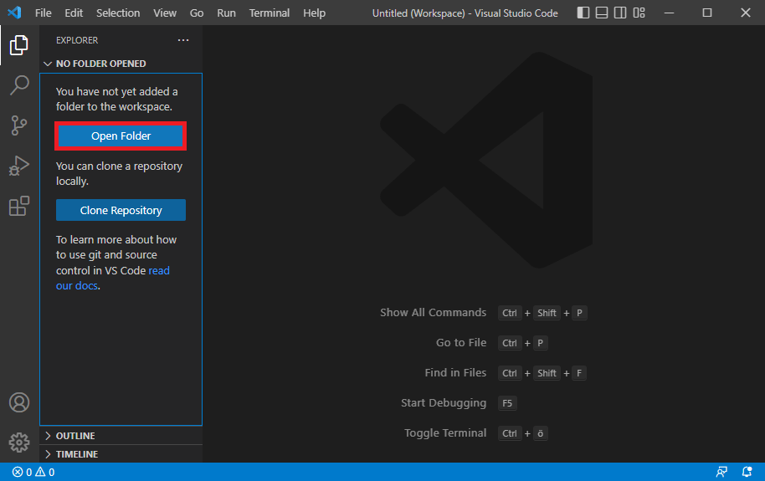Viewport: 765px width, 481px height.
Task: Close the Visual Studio Code window
Action: pos(746,13)
